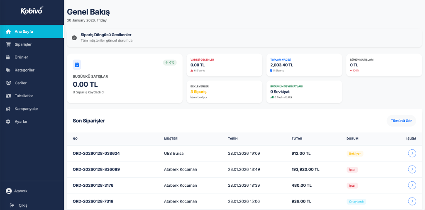This screenshot has height=210, width=425.
Task: Open order ORD-20260128-3176 with its arrow button
Action: tap(412, 185)
